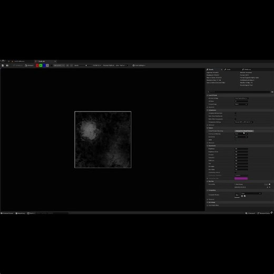
Task: Open Details panel settings gear
Action: [x=272, y=92]
